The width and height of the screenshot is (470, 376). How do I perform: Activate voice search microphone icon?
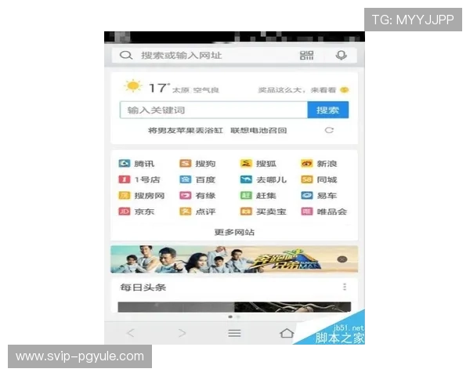(341, 55)
